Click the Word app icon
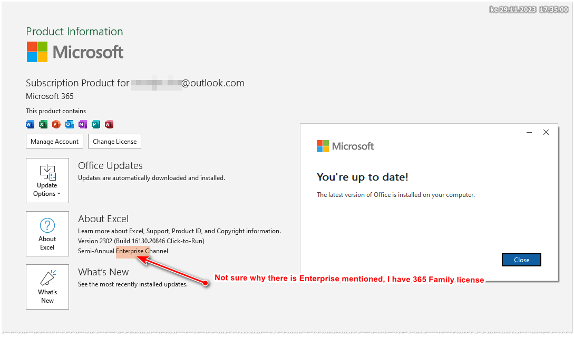The image size is (574, 338). (30, 124)
